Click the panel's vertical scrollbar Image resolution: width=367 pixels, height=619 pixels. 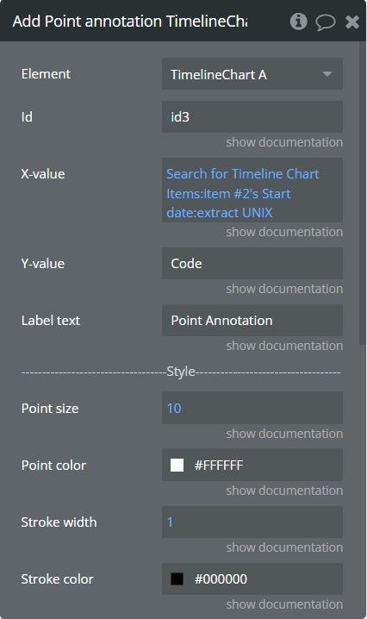tap(363, 193)
